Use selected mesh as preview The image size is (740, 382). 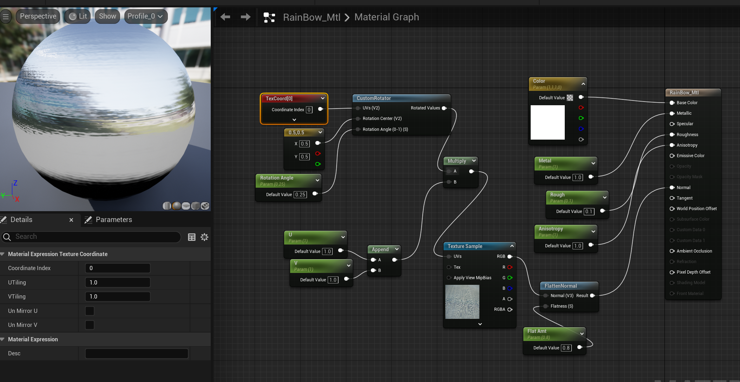tap(205, 206)
